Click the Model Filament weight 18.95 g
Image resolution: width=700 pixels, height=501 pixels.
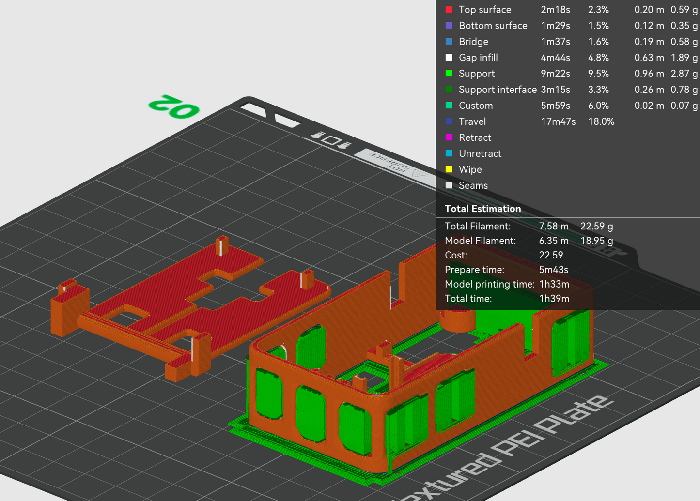(597, 241)
